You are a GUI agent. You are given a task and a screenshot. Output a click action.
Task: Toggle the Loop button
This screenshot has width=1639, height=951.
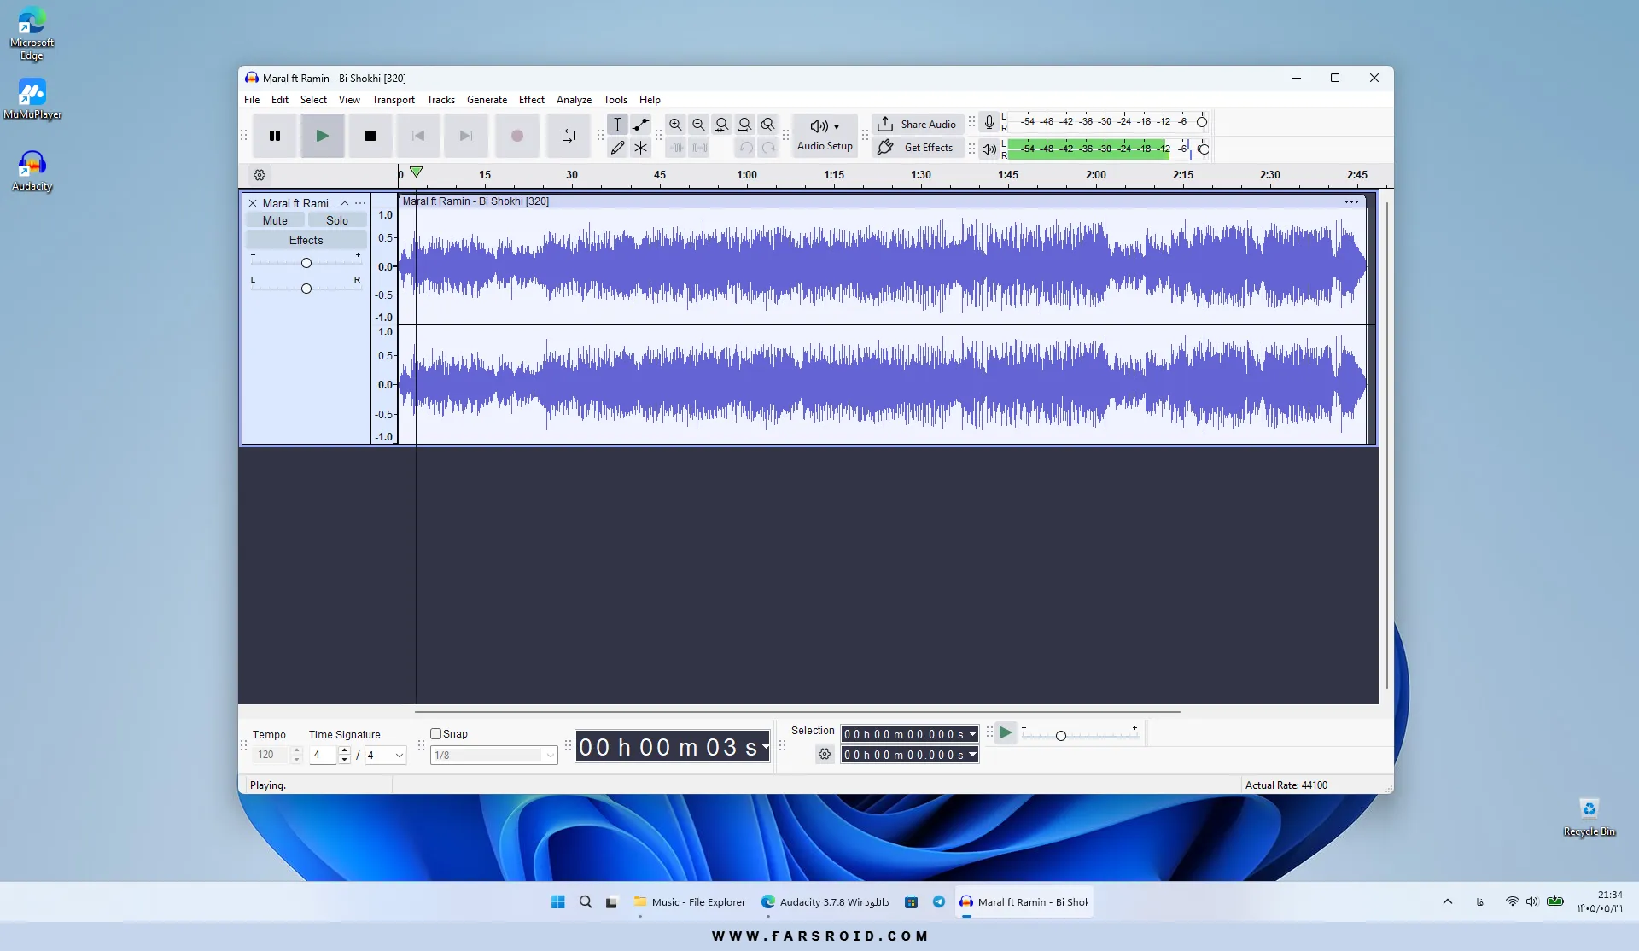tap(569, 136)
